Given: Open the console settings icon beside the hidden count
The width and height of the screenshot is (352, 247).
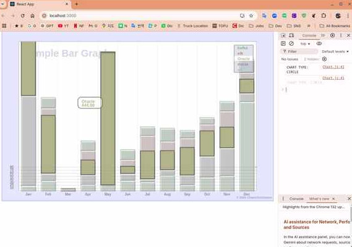Looking at the screenshot, I should tap(324, 59).
